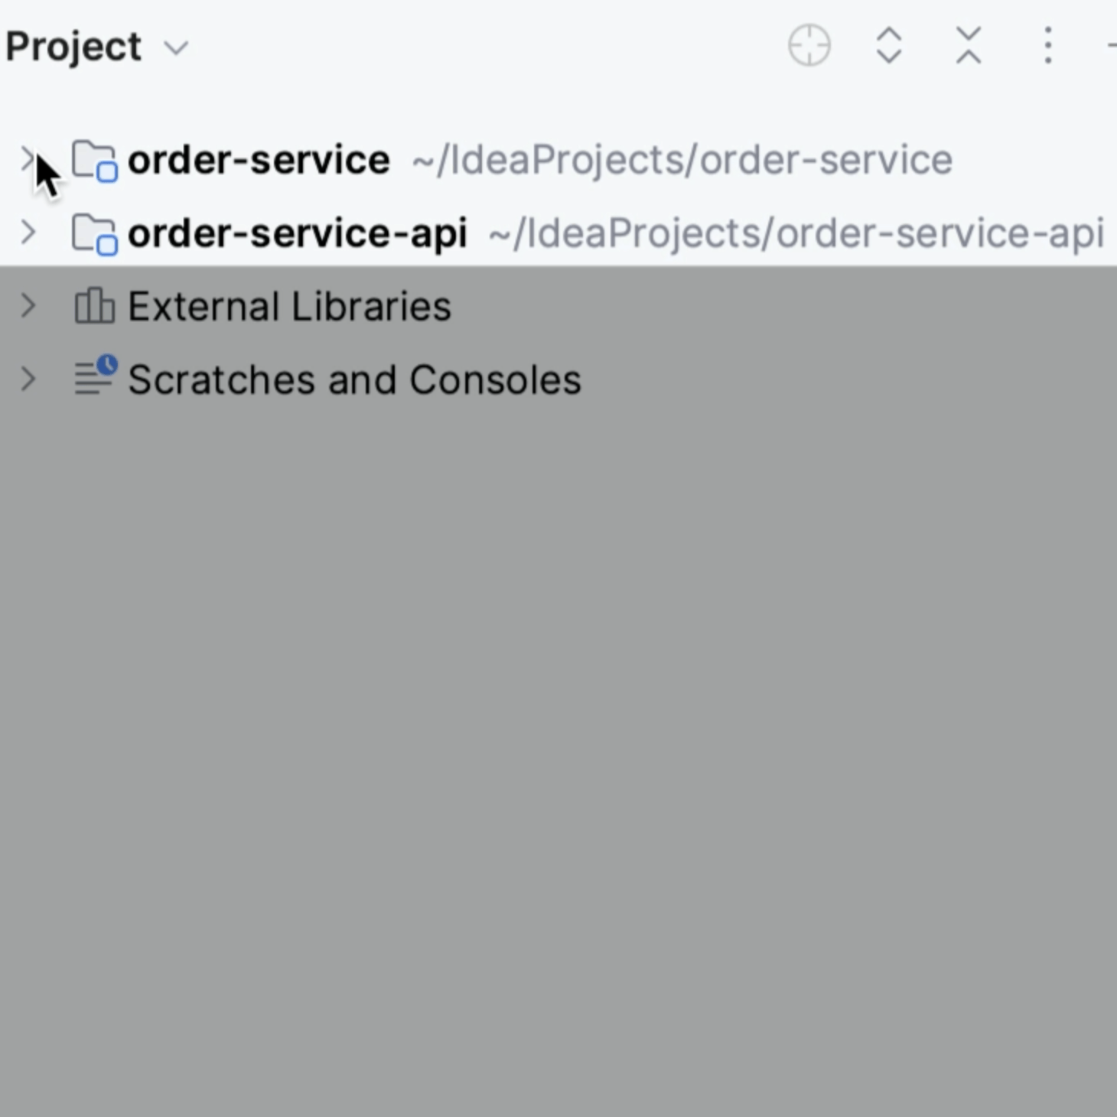Click the Collapse All icon
The image size is (1117, 1117).
967,46
